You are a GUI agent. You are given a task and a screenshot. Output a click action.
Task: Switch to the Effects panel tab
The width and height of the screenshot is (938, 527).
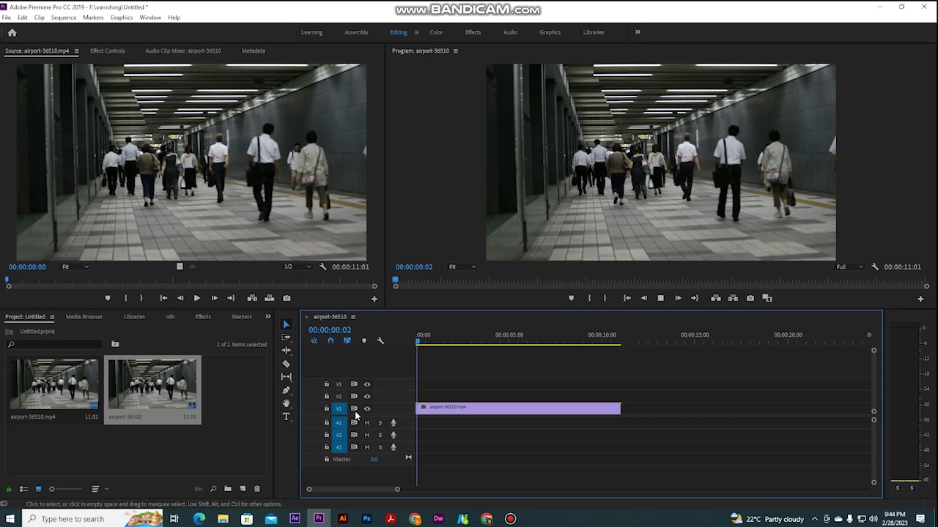(203, 317)
